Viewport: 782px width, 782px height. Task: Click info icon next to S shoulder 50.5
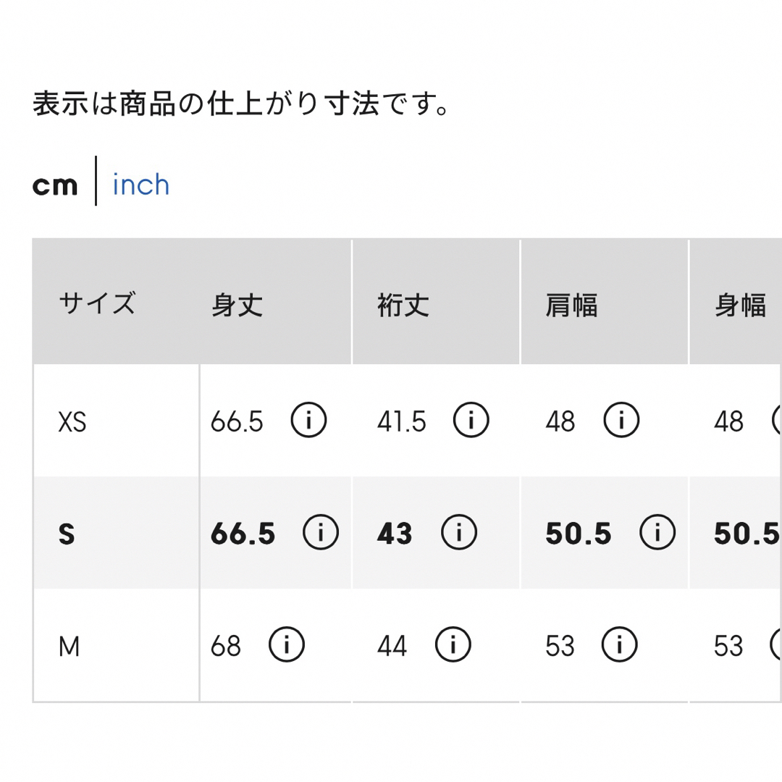click(657, 532)
